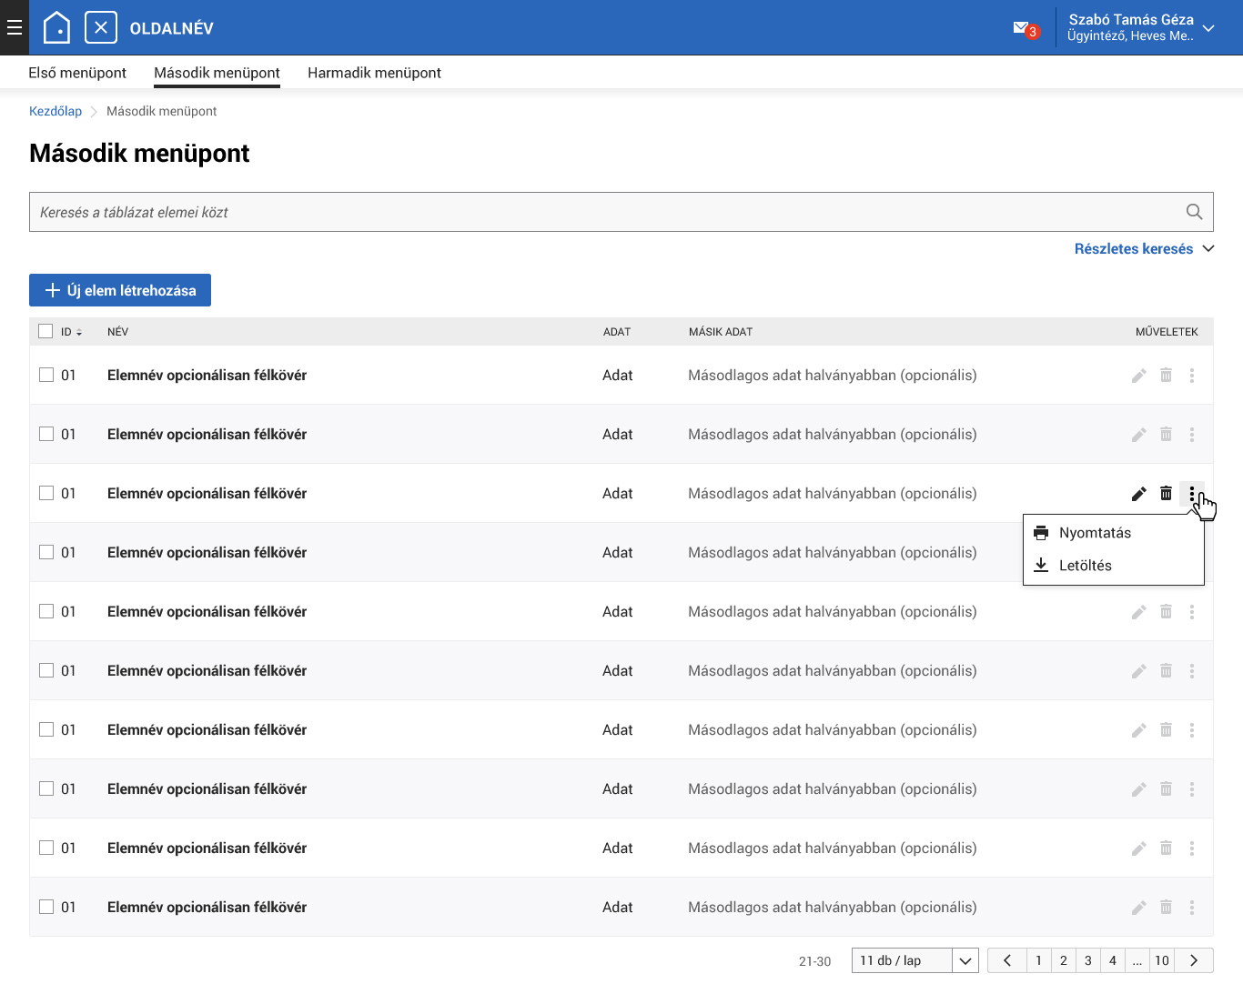Open more actions dots in last row
This screenshot has width=1243, height=1004.
(1192, 908)
